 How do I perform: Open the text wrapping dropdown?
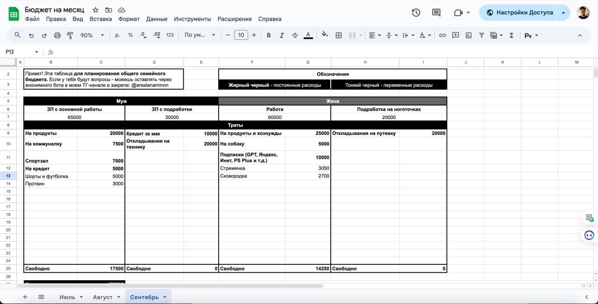pos(408,35)
